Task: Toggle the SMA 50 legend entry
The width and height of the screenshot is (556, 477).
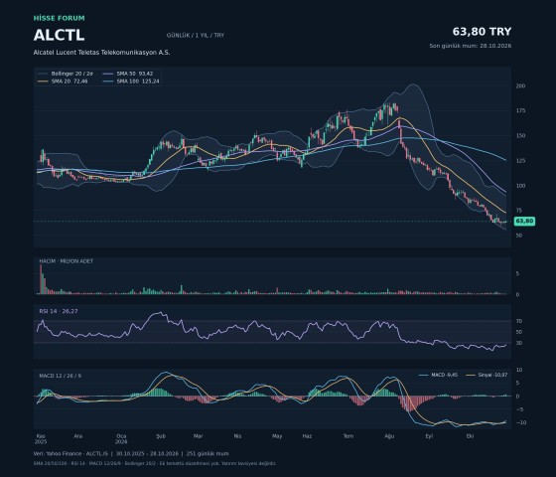Action: click(128, 74)
